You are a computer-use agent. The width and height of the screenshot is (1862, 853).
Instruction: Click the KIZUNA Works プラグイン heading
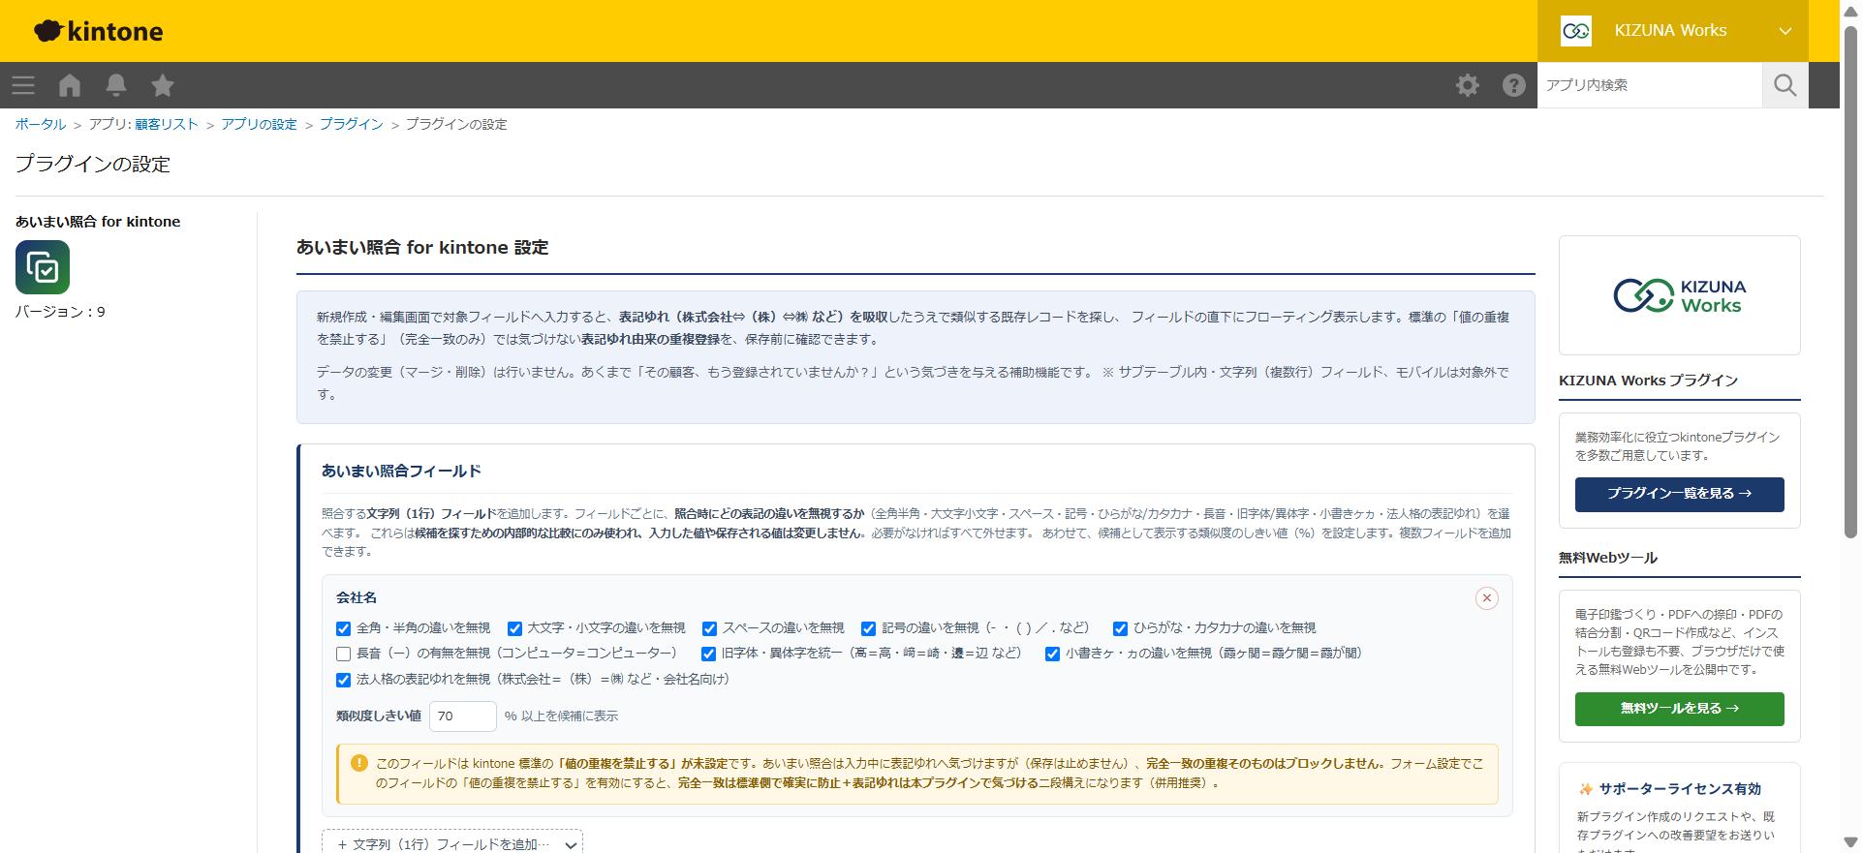[1648, 381]
